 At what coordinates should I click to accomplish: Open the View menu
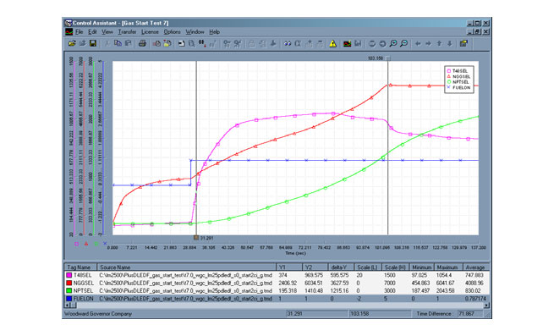point(107,32)
